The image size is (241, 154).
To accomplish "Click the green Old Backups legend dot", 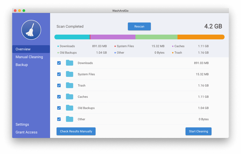I will tap(58, 53).
